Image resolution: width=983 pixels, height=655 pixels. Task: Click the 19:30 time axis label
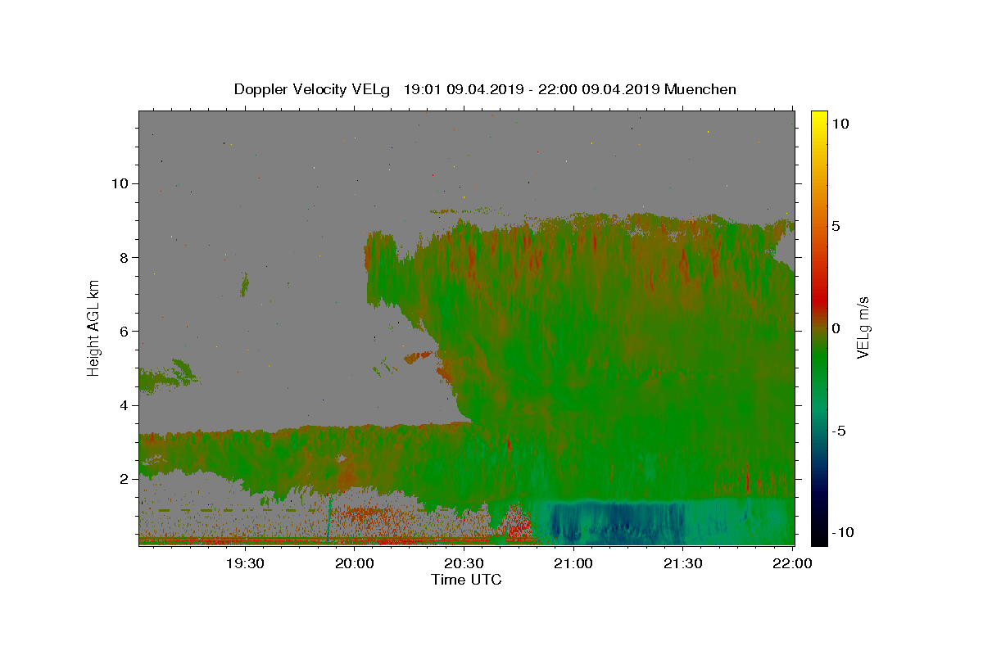(245, 563)
